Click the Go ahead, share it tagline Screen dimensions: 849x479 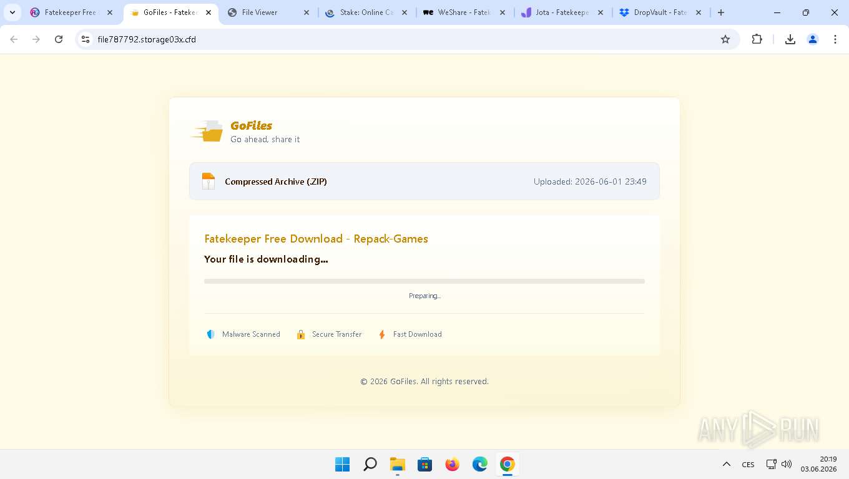coord(265,139)
